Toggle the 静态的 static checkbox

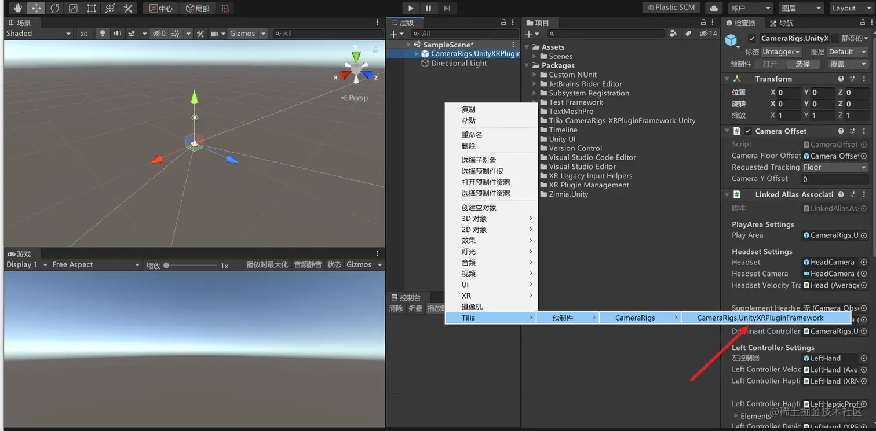point(835,38)
